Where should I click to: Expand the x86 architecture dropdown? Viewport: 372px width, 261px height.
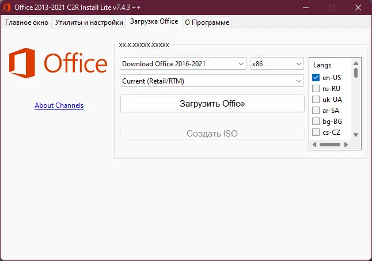pos(277,63)
